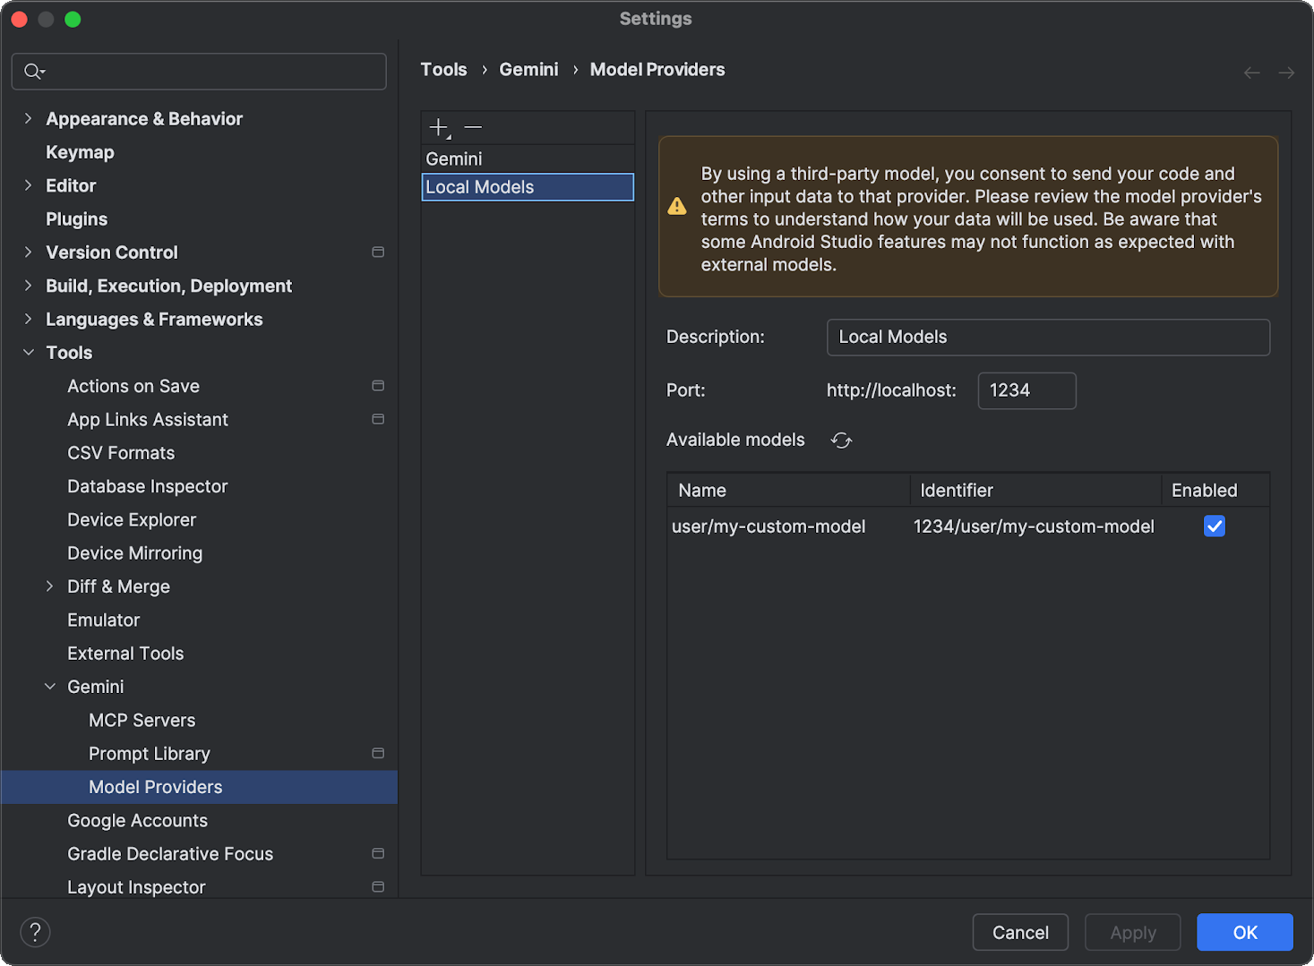
Task: Click the Description text field
Action: [x=1047, y=338]
